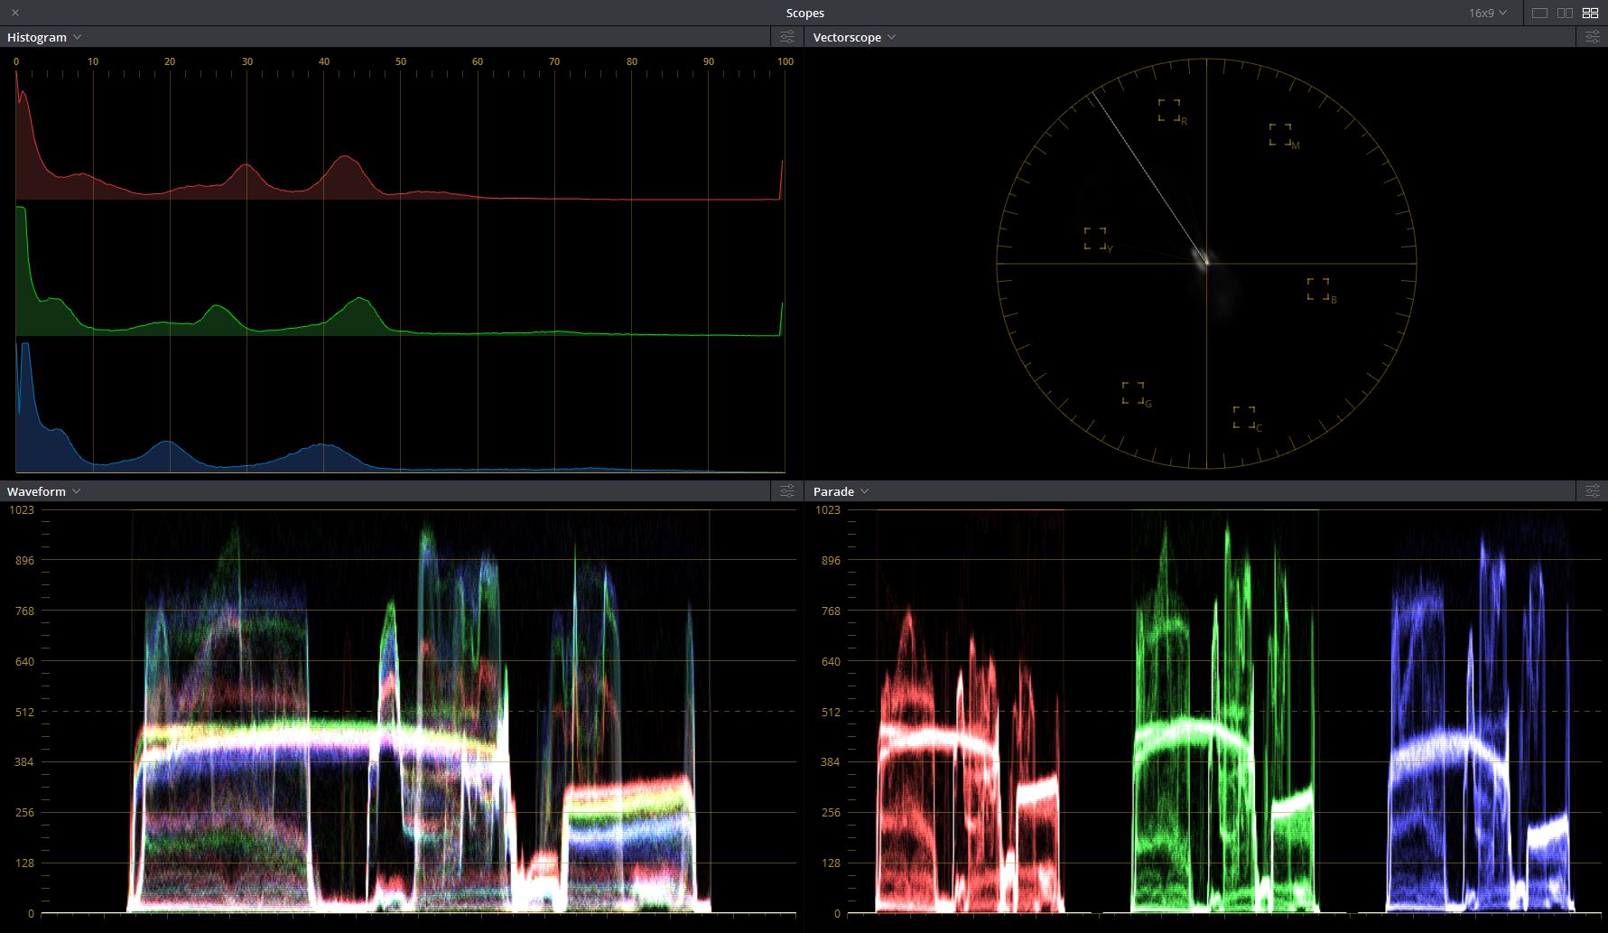Select four-scope grid layout

tap(1591, 14)
